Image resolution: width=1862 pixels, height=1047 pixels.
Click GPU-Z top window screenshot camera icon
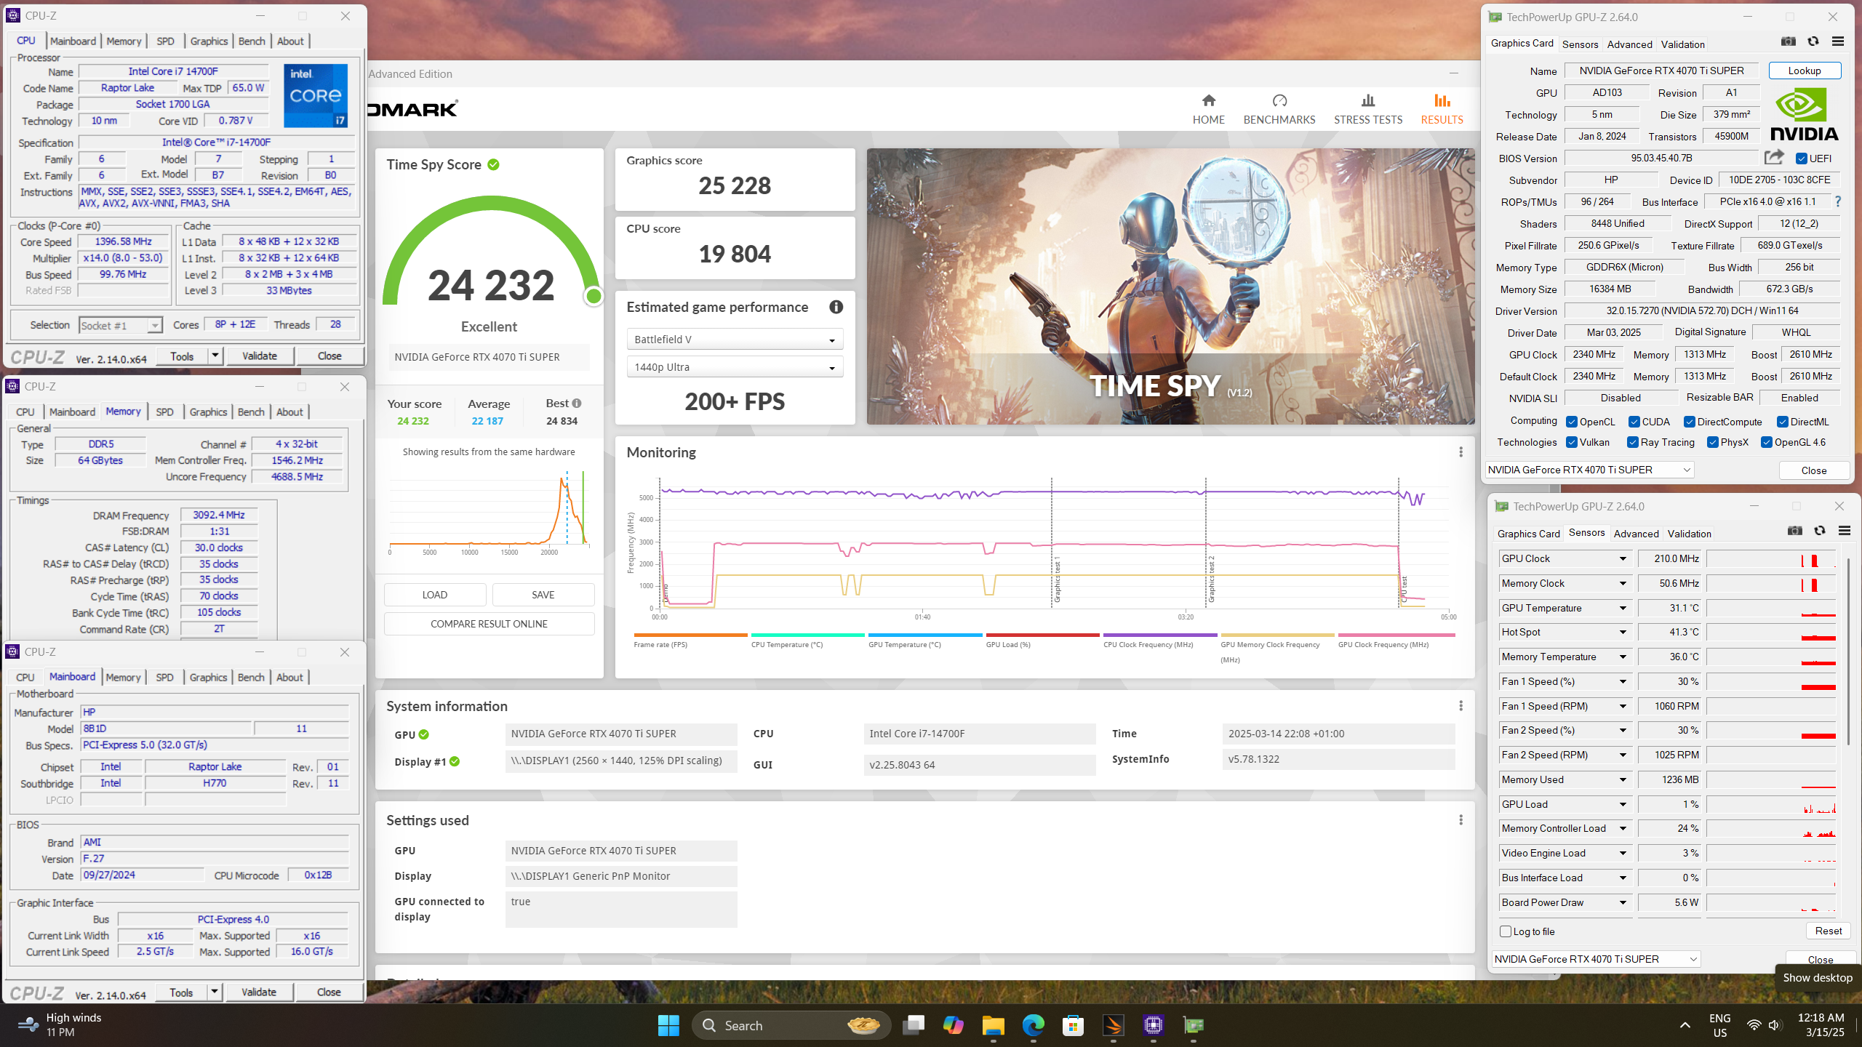[1789, 42]
